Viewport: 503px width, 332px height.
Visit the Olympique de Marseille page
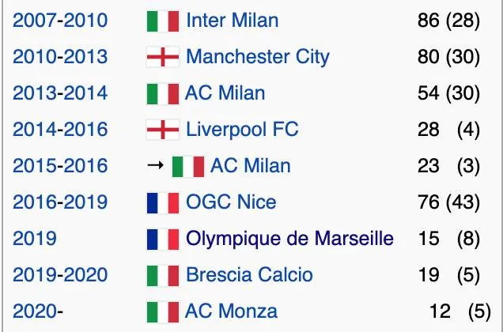pyautogui.click(x=289, y=239)
